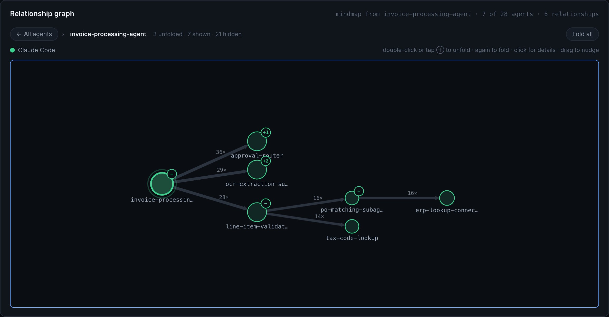Click the approval-router node label
The image size is (609, 317).
click(257, 156)
